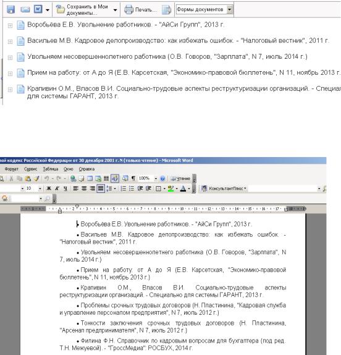Open the font size 10 dropdown
Screen dimensions: 341x355
coord(40,189)
